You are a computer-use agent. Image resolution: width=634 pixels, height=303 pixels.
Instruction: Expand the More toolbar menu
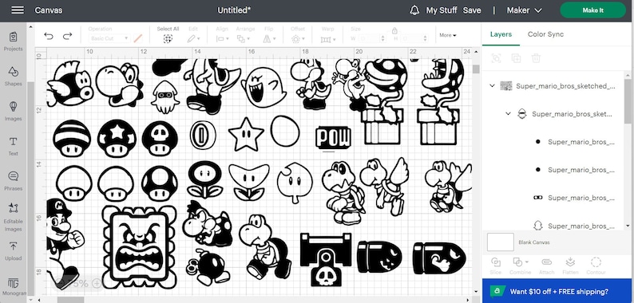(448, 35)
